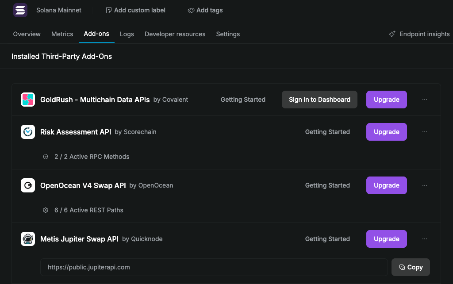
Task: Open Getting Started for Risk Assessment API
Action: (x=327, y=132)
